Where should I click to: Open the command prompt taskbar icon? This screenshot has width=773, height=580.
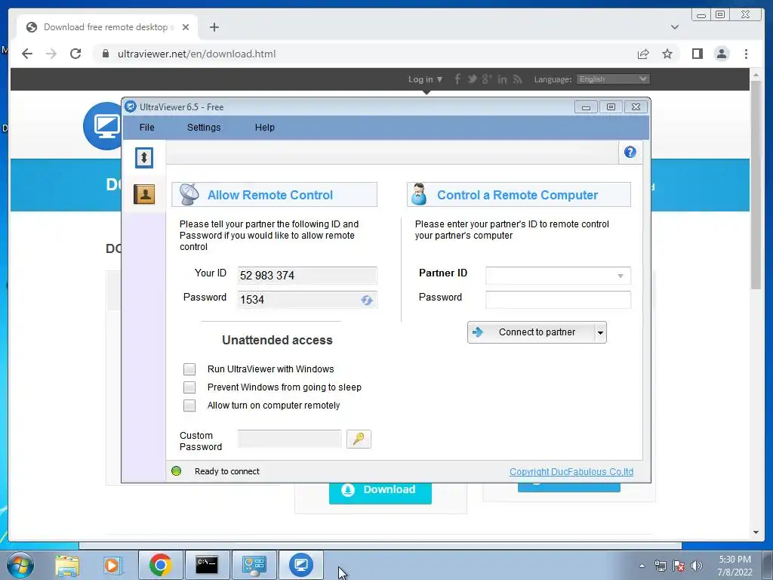click(x=207, y=565)
